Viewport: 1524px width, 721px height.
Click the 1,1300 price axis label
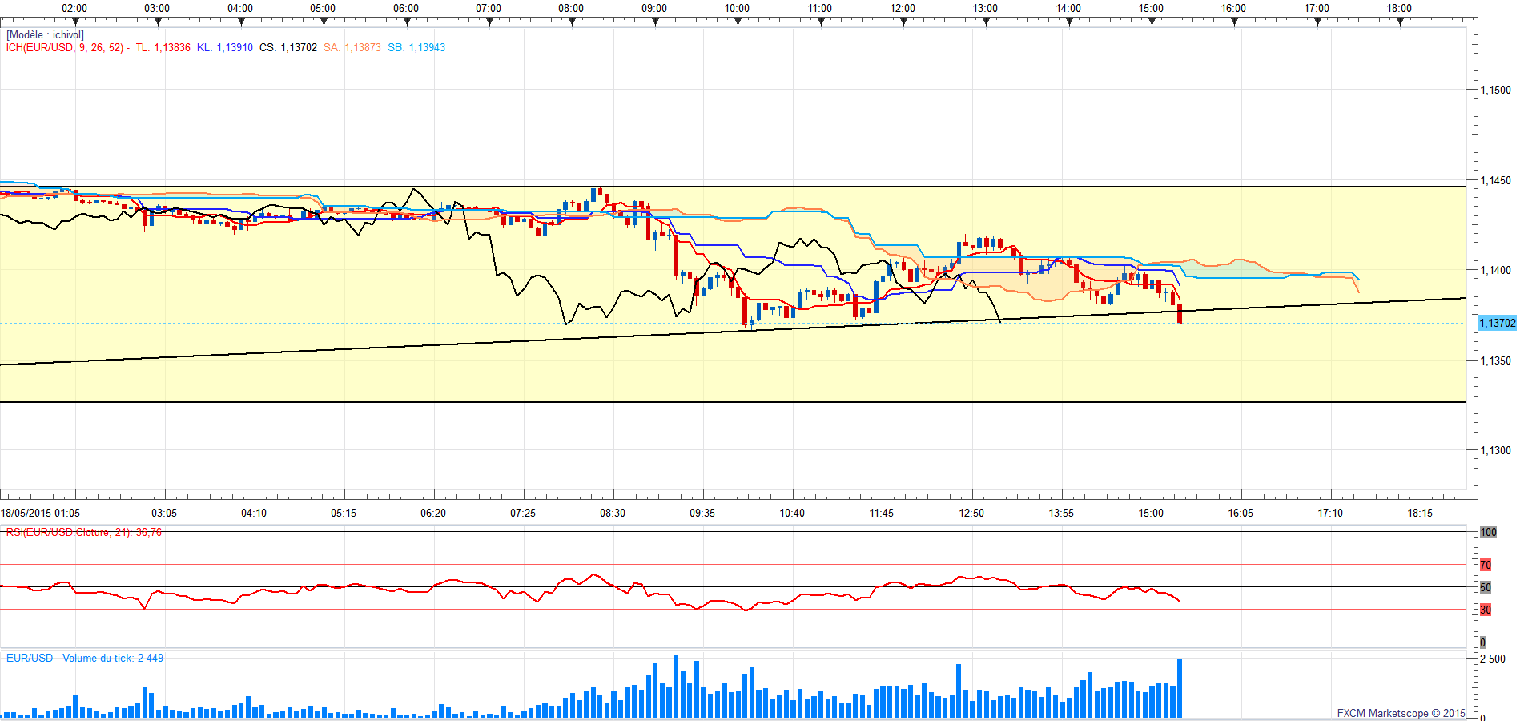[x=1495, y=451]
